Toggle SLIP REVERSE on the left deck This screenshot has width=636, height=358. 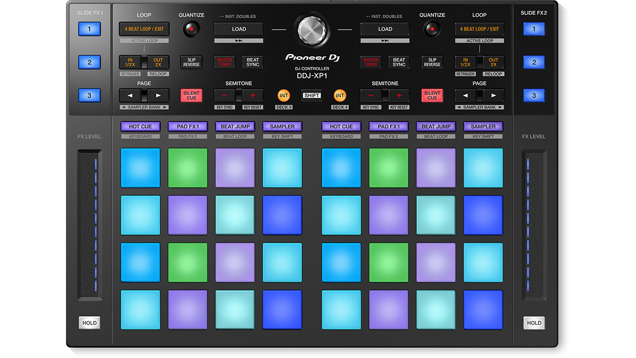191,63
